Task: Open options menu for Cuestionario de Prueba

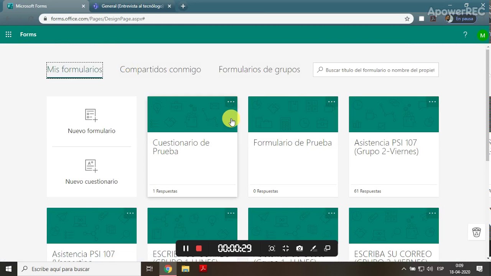Action: click(231, 102)
